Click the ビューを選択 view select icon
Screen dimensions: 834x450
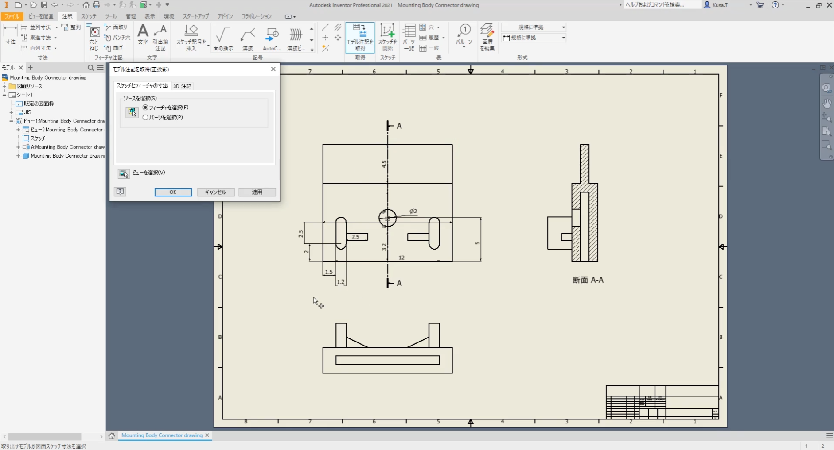[124, 173]
